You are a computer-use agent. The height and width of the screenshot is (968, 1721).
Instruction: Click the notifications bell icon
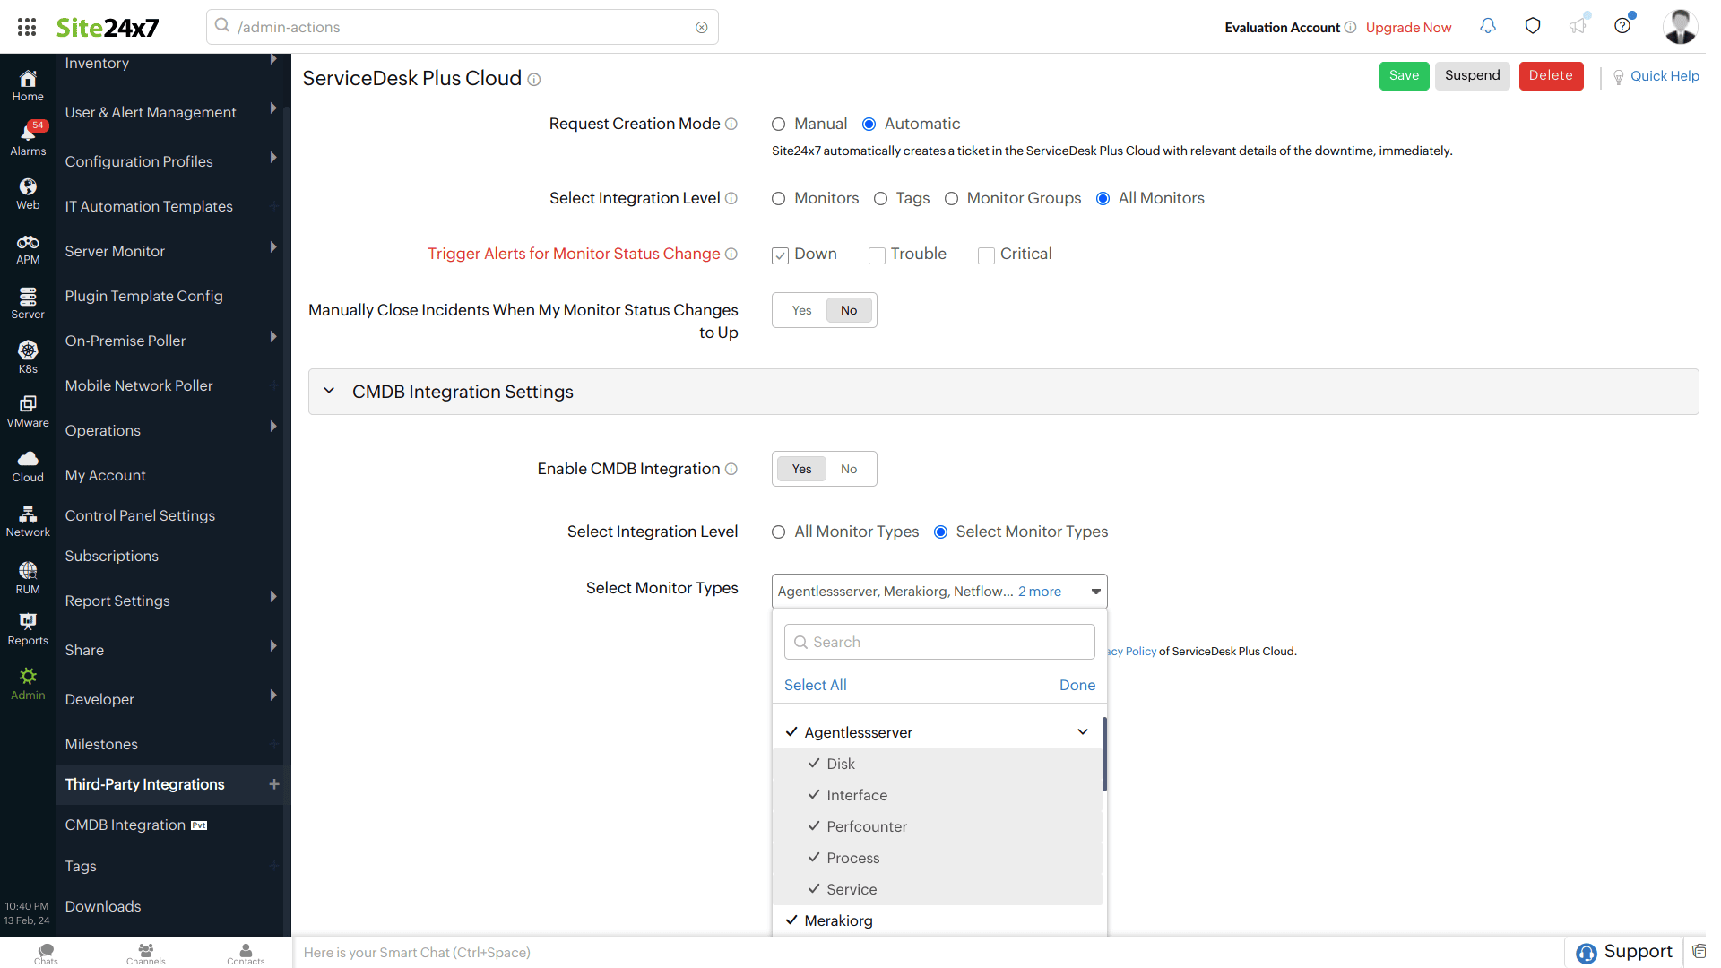[1488, 26]
